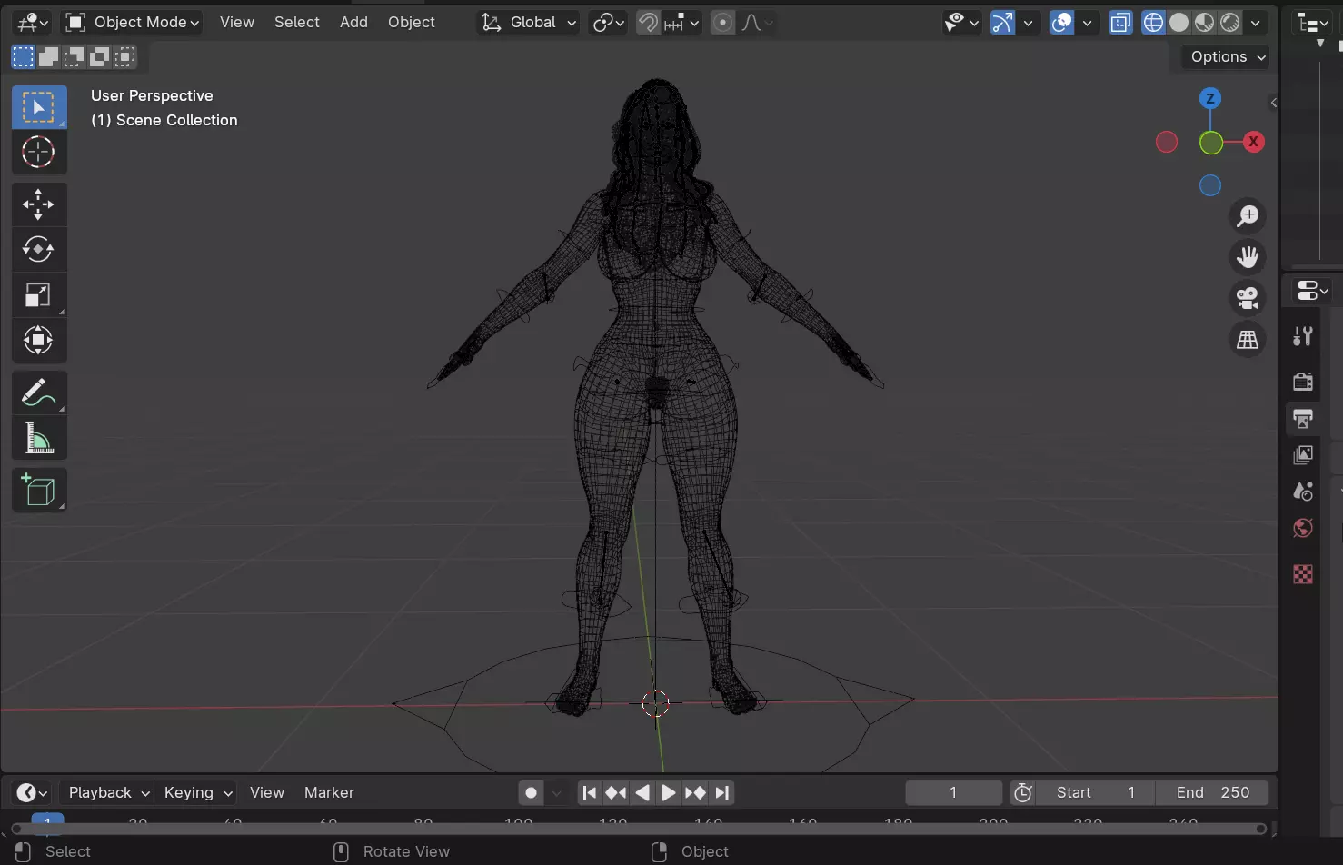Play the animation in reverse

(x=642, y=792)
